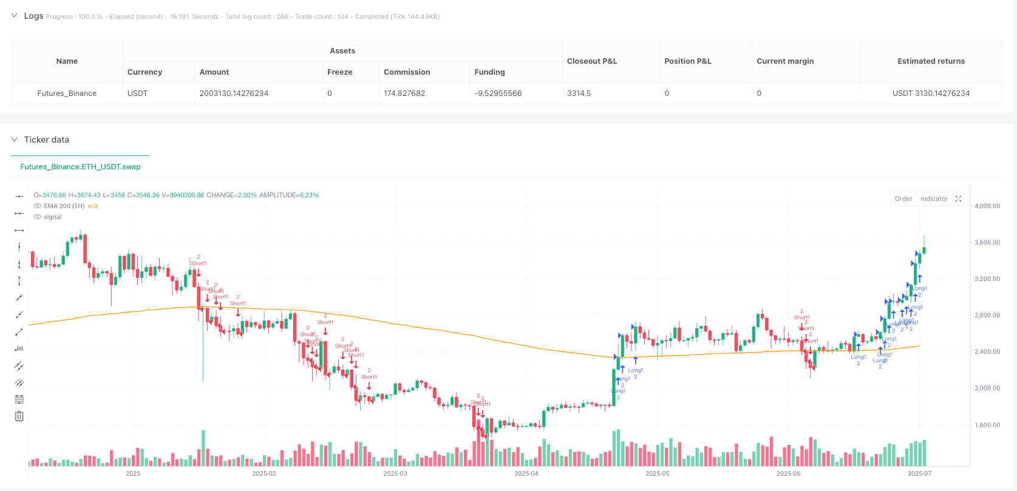Click the Order button on chart
This screenshot has width=1017, height=491.
point(903,198)
